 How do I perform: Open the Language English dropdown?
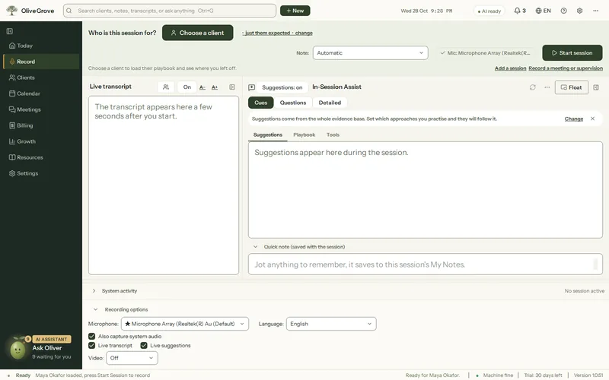331,324
